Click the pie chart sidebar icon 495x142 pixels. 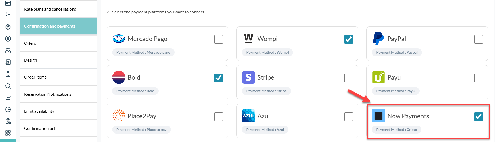[x=8, y=109]
